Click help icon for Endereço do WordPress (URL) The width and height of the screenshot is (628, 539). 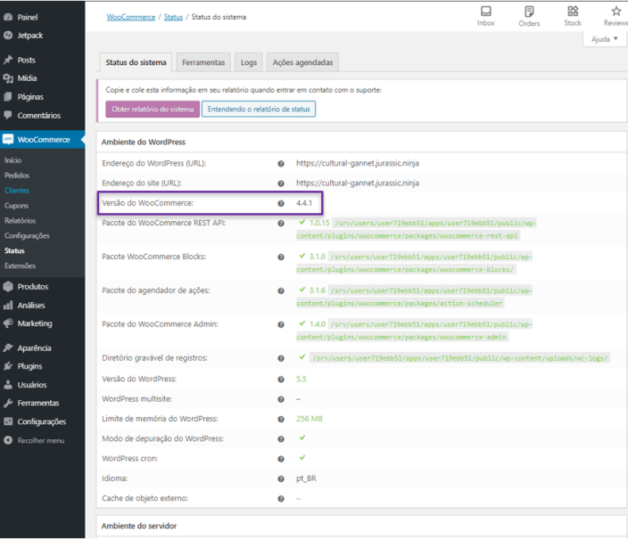point(281,164)
